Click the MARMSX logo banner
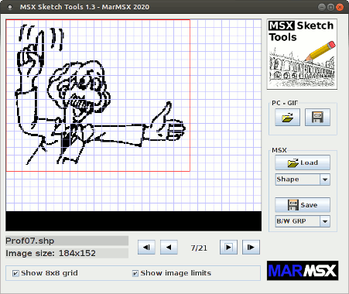 coord(303,271)
